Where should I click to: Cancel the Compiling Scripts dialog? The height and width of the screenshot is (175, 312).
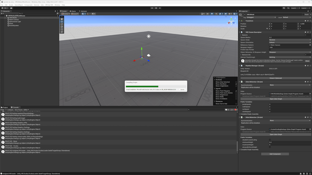coord(182,89)
